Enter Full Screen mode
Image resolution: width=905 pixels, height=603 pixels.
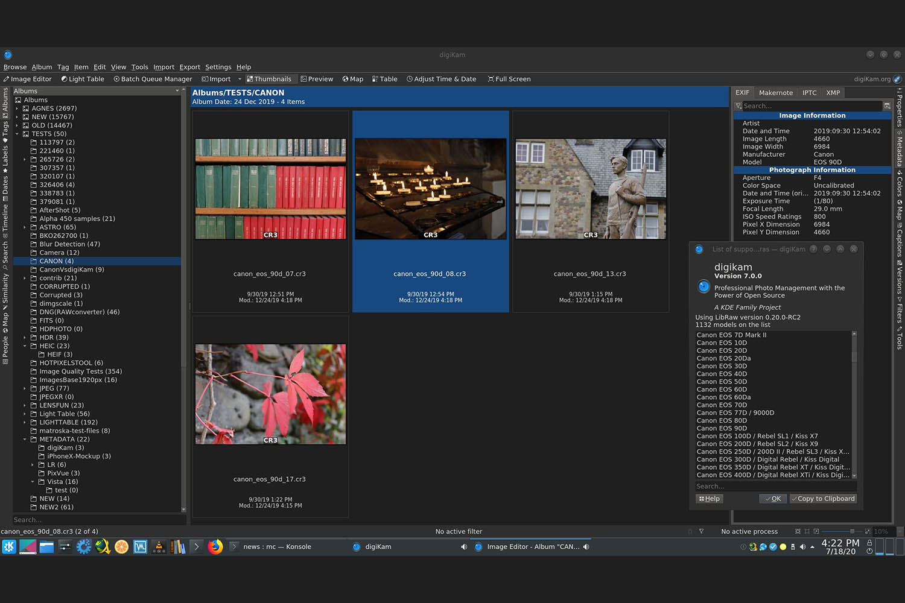coord(509,79)
